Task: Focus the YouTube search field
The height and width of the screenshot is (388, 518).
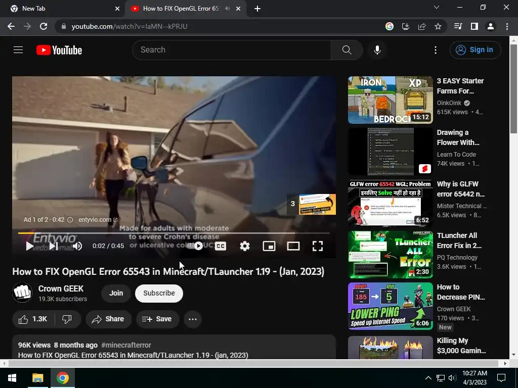Action: (x=231, y=50)
